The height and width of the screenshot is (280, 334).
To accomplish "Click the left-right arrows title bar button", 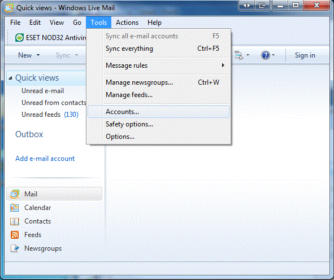I will [x=246, y=6].
